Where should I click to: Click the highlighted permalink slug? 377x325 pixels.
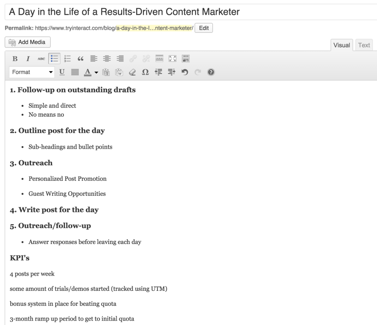click(155, 28)
